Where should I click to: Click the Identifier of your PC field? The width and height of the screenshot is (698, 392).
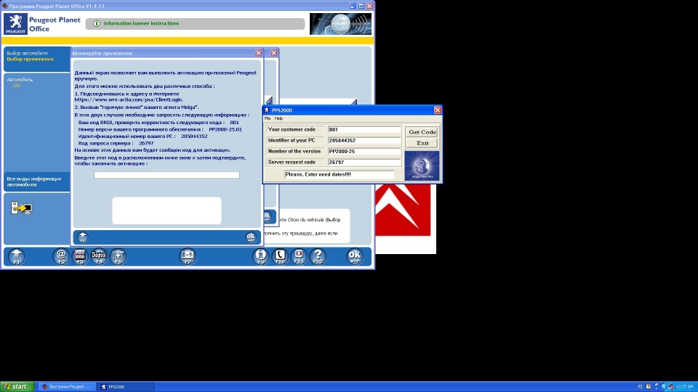coord(364,140)
